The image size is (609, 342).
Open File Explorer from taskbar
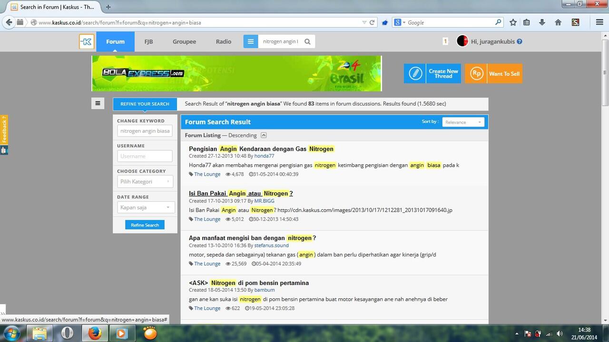[40, 333]
